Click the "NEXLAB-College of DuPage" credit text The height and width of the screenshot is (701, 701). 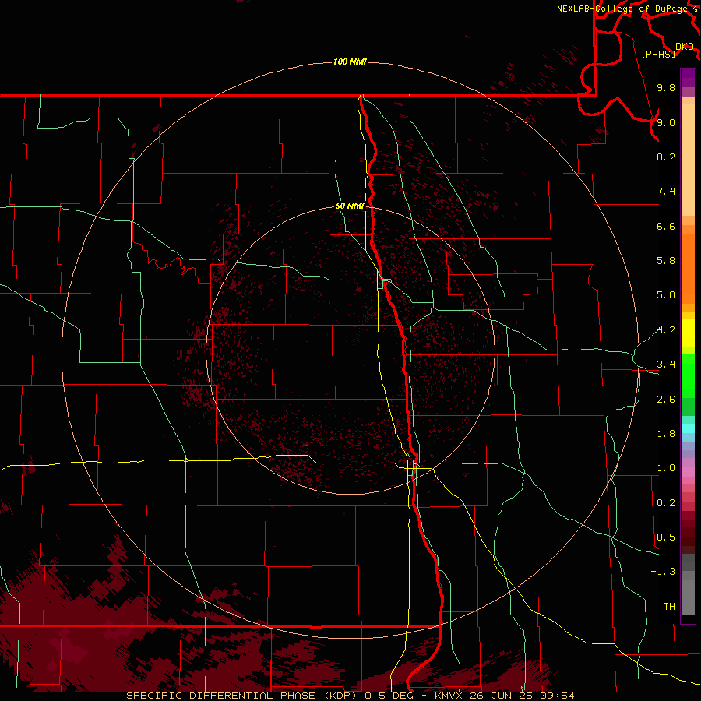click(x=622, y=9)
